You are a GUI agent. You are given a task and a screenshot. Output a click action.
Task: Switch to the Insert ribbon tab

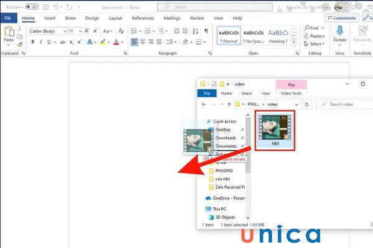point(50,18)
